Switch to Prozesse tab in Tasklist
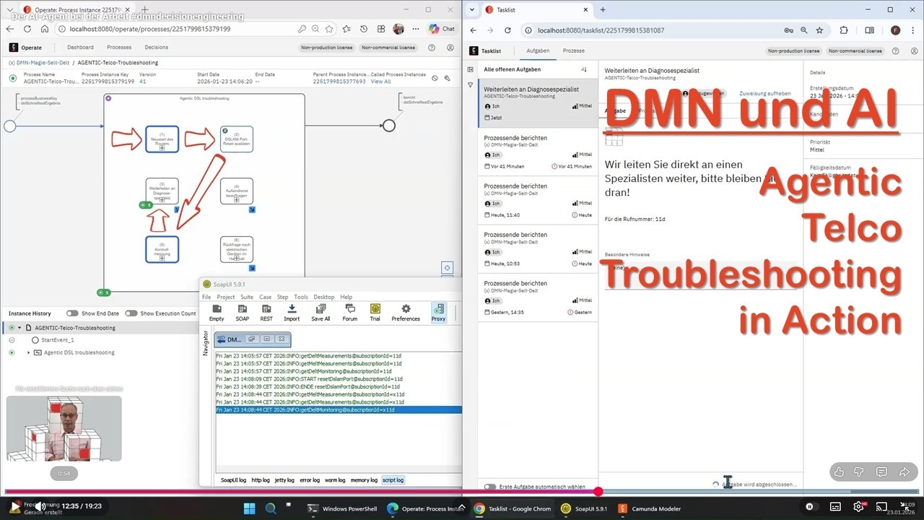Image resolution: width=924 pixels, height=520 pixels. [574, 51]
